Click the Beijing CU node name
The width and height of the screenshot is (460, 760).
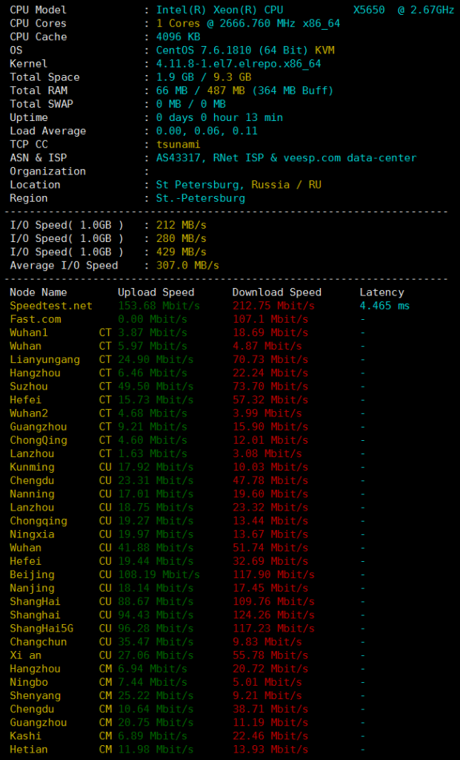click(x=32, y=574)
